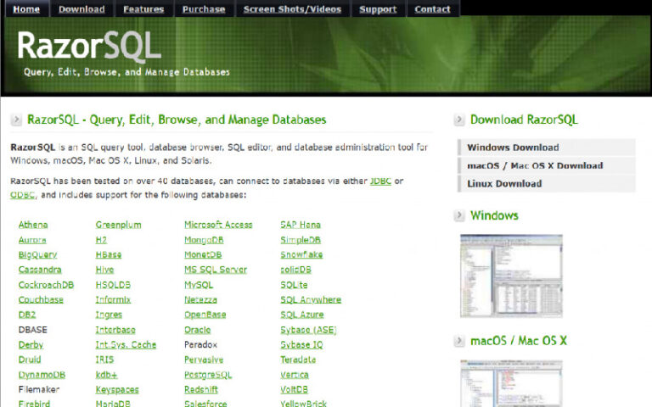Open the macOS screenshot thumbnail
The image size is (652, 407).
point(511,383)
